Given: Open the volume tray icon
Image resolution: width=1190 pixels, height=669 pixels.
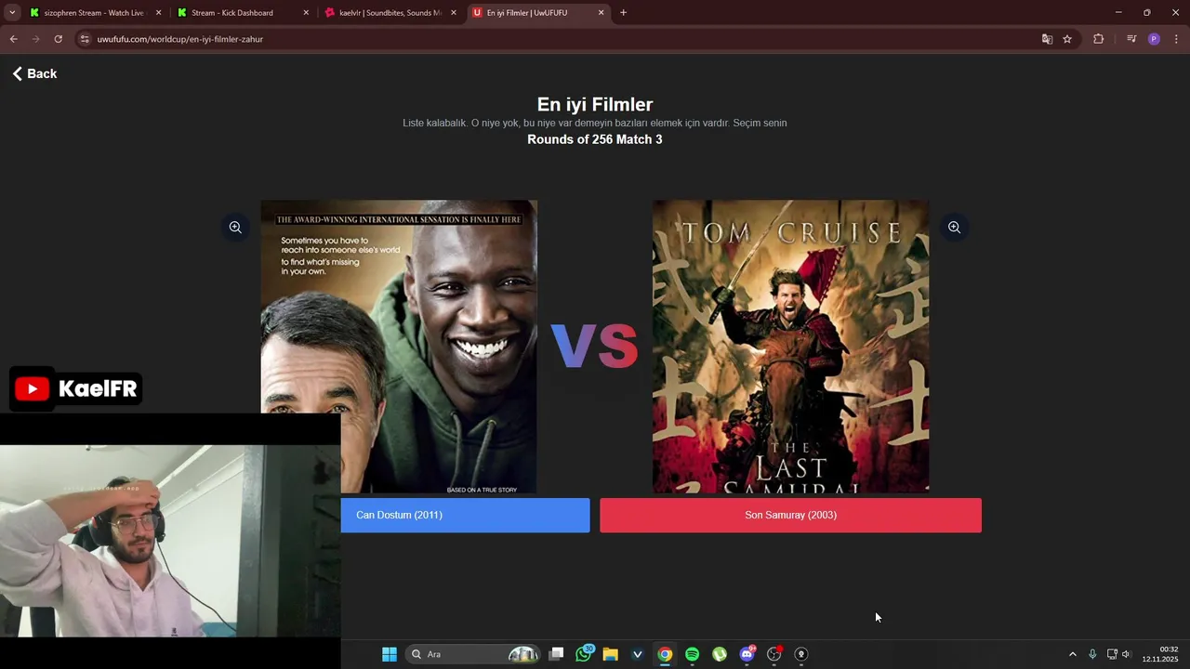Looking at the screenshot, I should pos(1126,654).
